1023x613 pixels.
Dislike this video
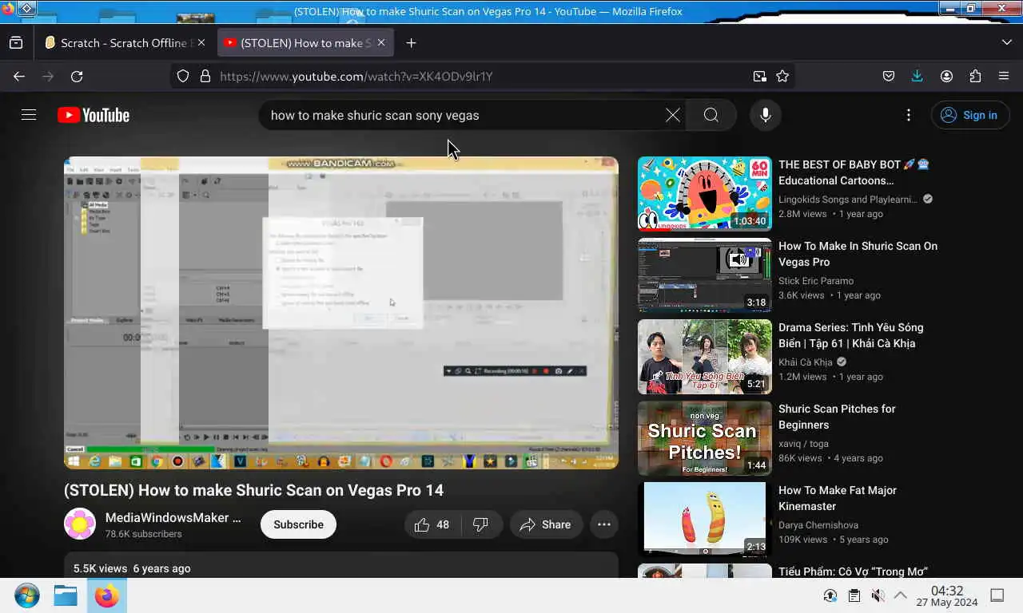pyautogui.click(x=481, y=524)
